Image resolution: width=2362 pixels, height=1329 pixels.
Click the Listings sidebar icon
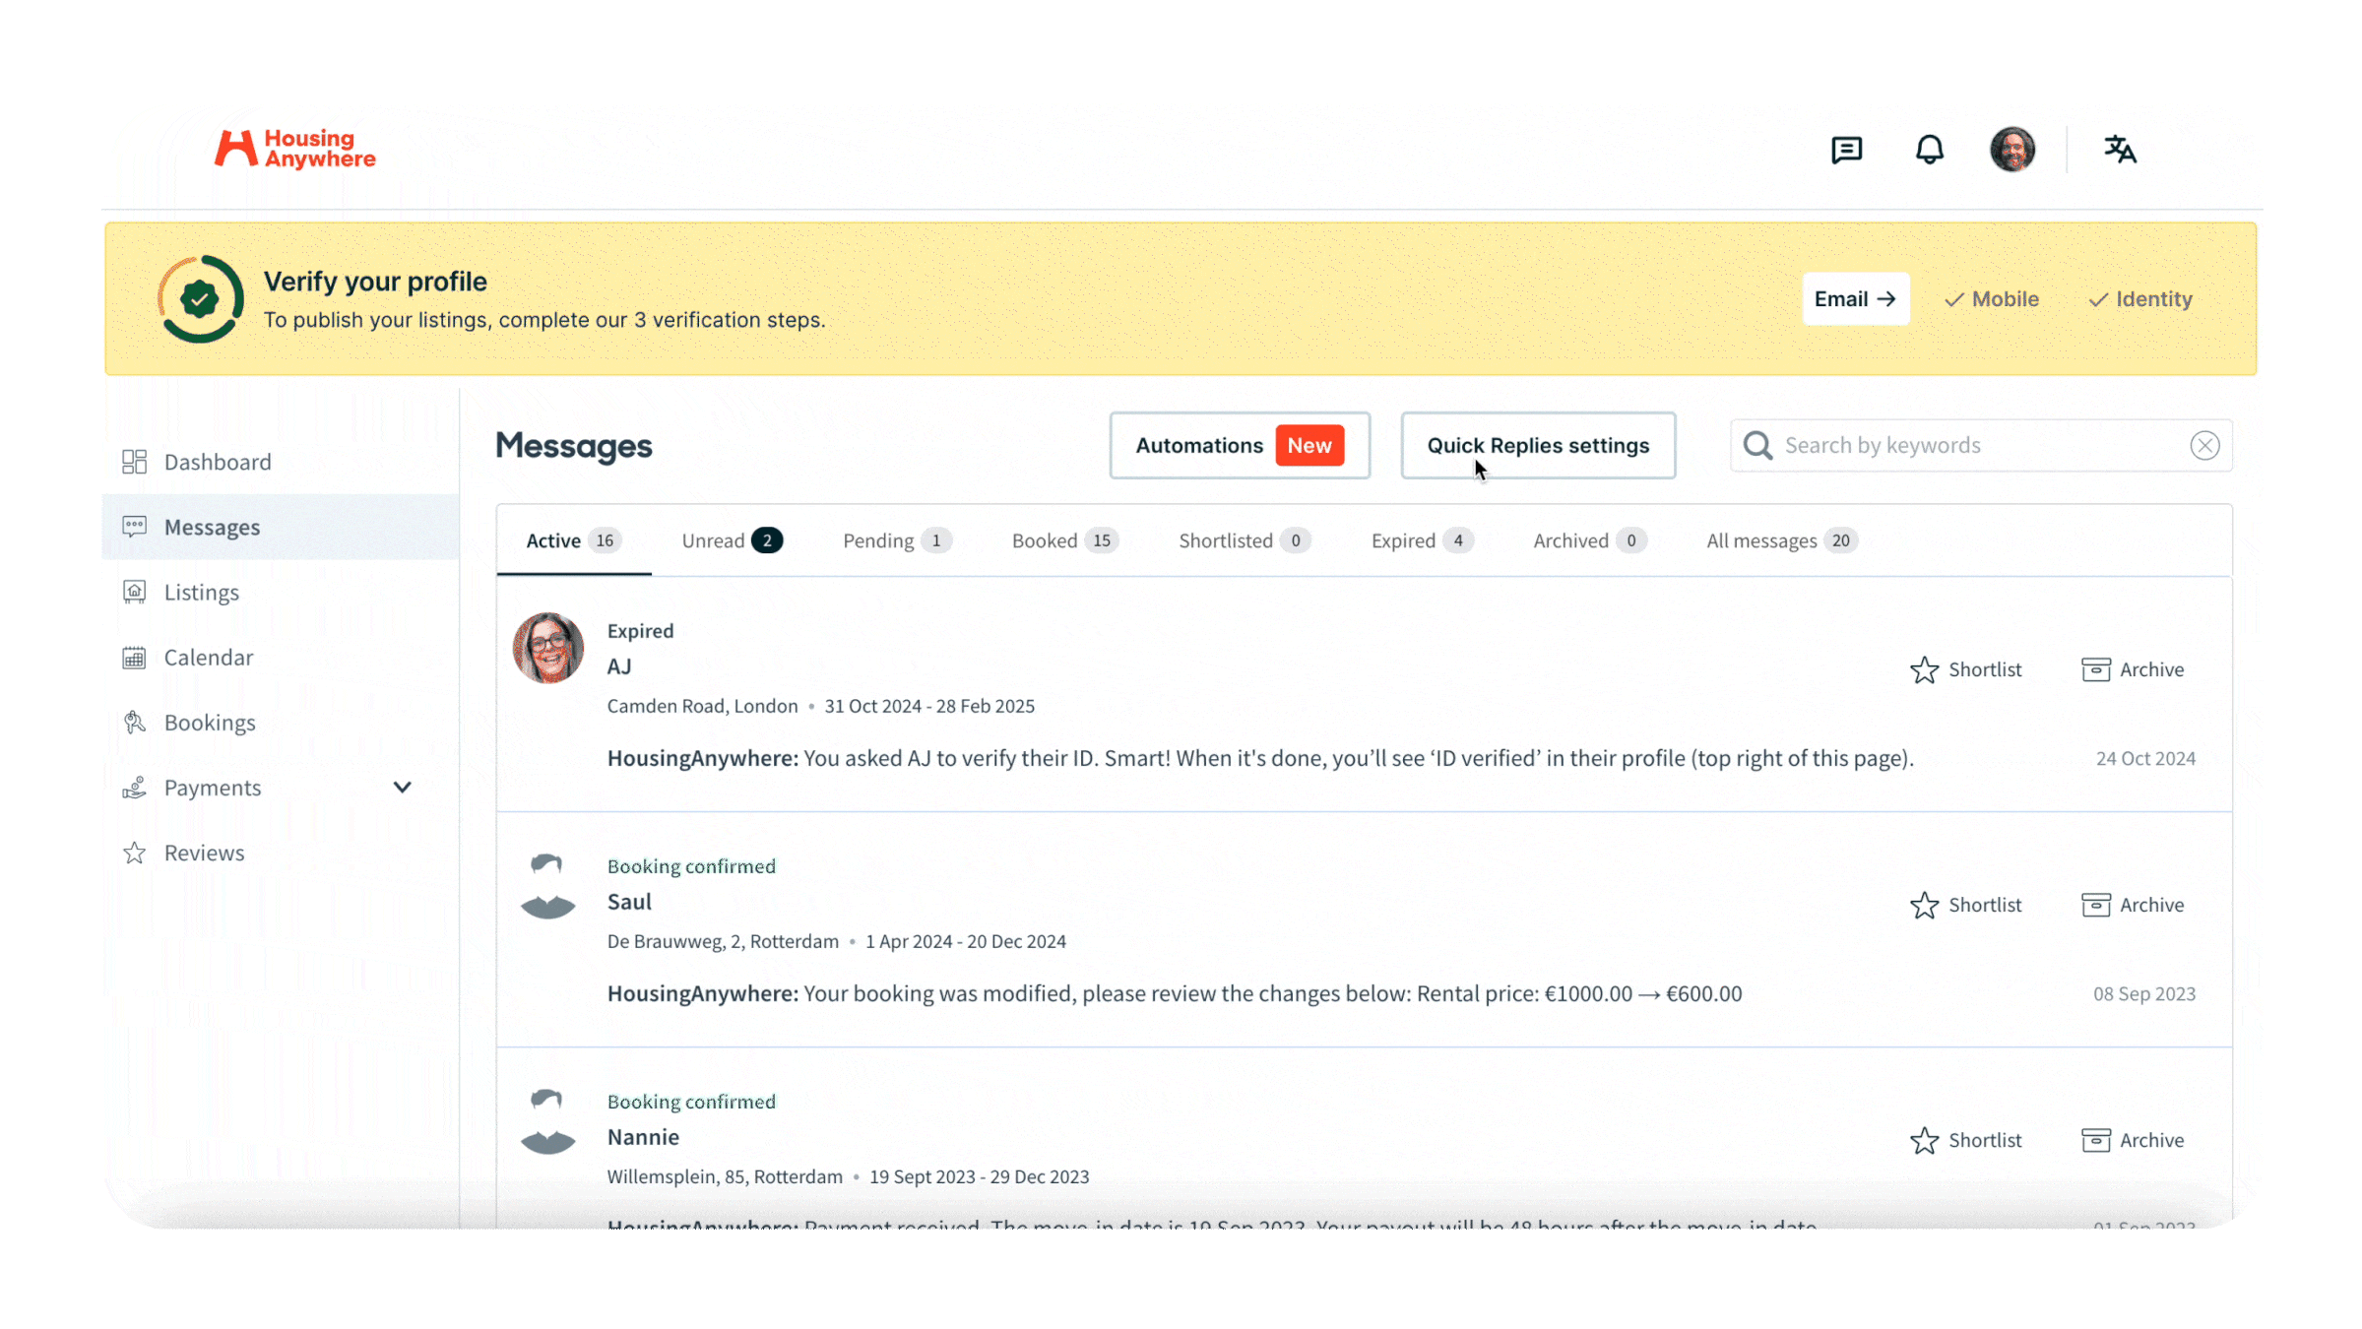[135, 591]
